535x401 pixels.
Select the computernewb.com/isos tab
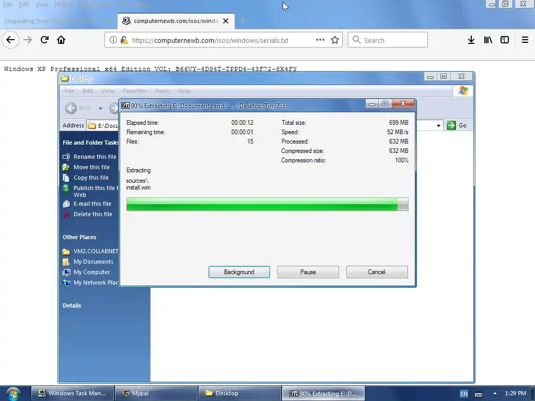pyautogui.click(x=176, y=21)
